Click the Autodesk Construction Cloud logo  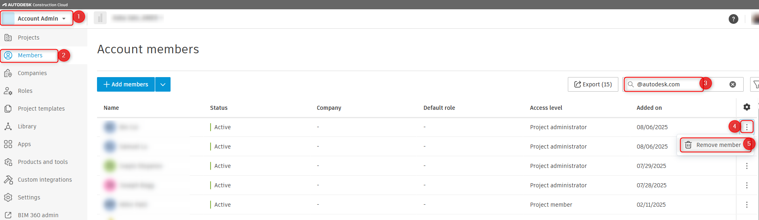[35, 5]
